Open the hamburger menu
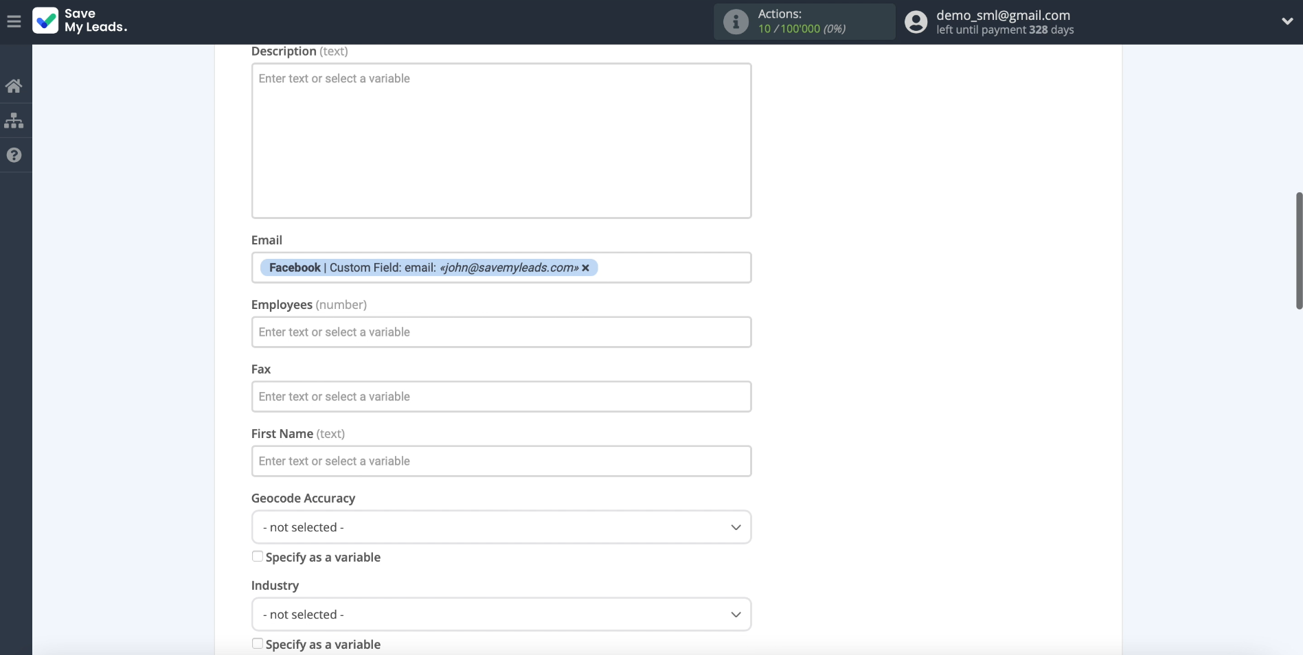 tap(14, 22)
